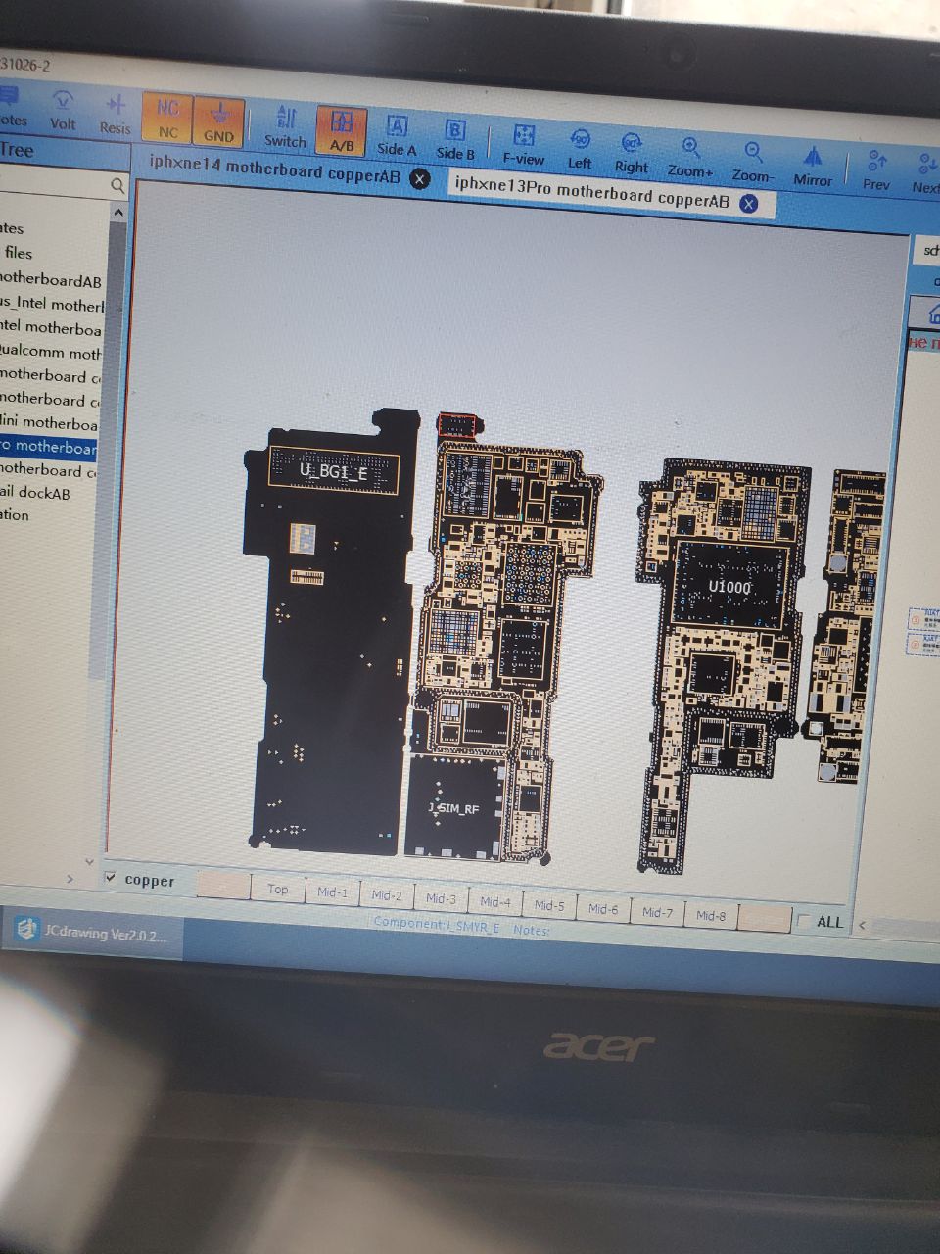Viewport: 940px width, 1254px height.
Task: Go to Prev item
Action: point(876,170)
